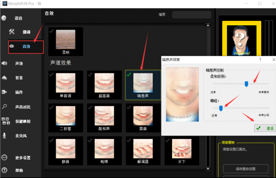This screenshot has width=276, height=178.
Task: Click the 激活 button in the dialog
Action: point(265,128)
